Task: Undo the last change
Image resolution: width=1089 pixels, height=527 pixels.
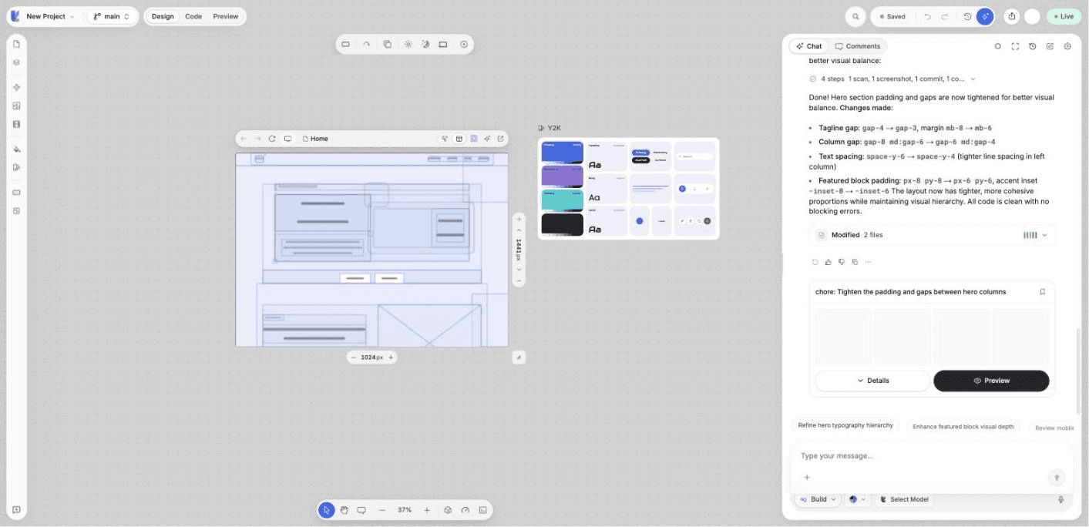Action: 927,16
